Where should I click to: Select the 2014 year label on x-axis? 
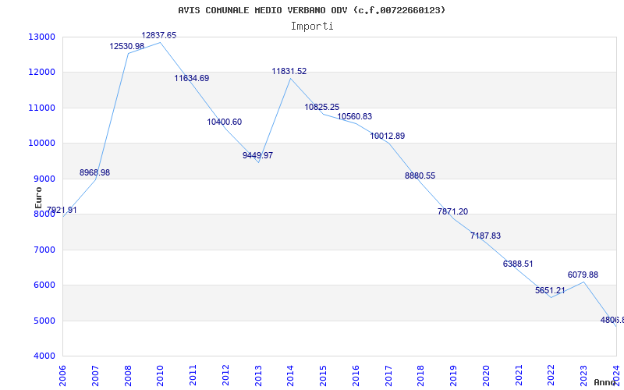click(x=291, y=375)
